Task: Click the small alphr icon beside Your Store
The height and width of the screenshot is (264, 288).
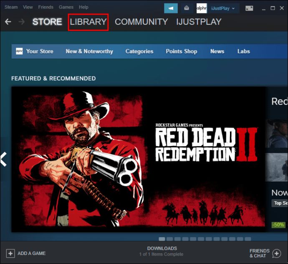Action: 19,51
